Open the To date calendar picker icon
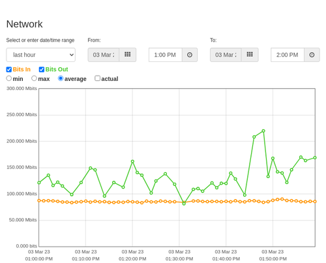Viewport: 326px width, 263px height. click(x=250, y=55)
